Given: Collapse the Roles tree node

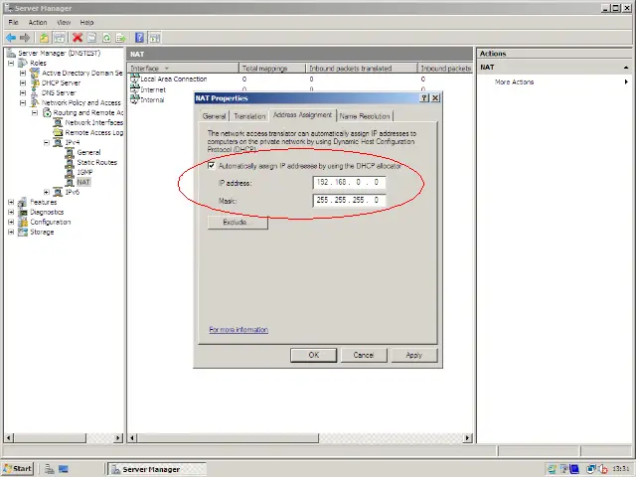Looking at the screenshot, I should point(11,64).
